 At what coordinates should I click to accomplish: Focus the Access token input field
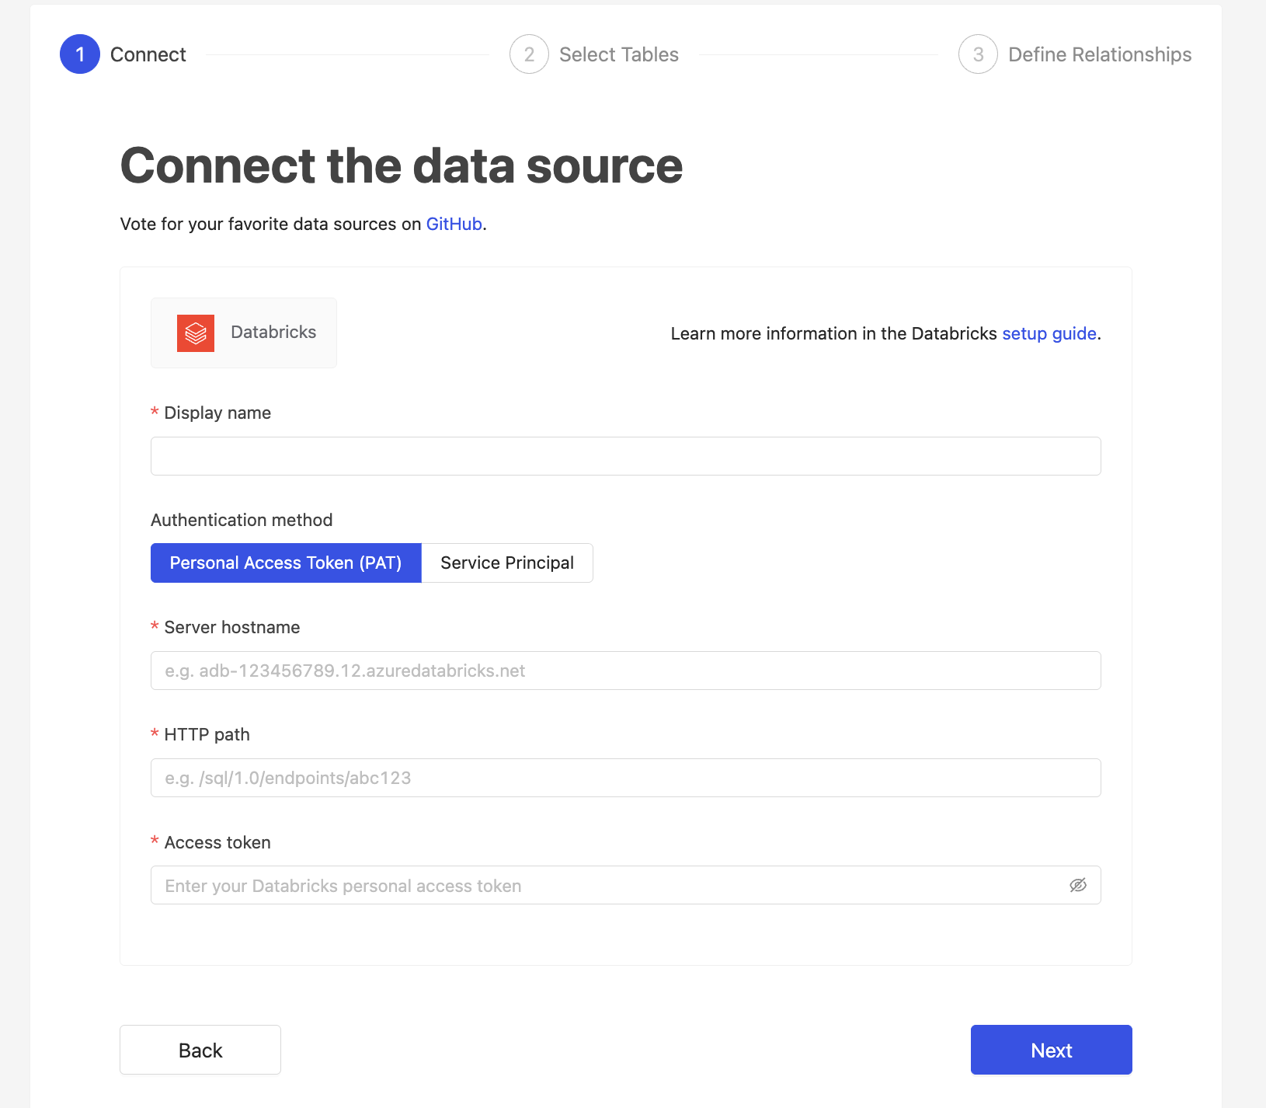(606, 885)
